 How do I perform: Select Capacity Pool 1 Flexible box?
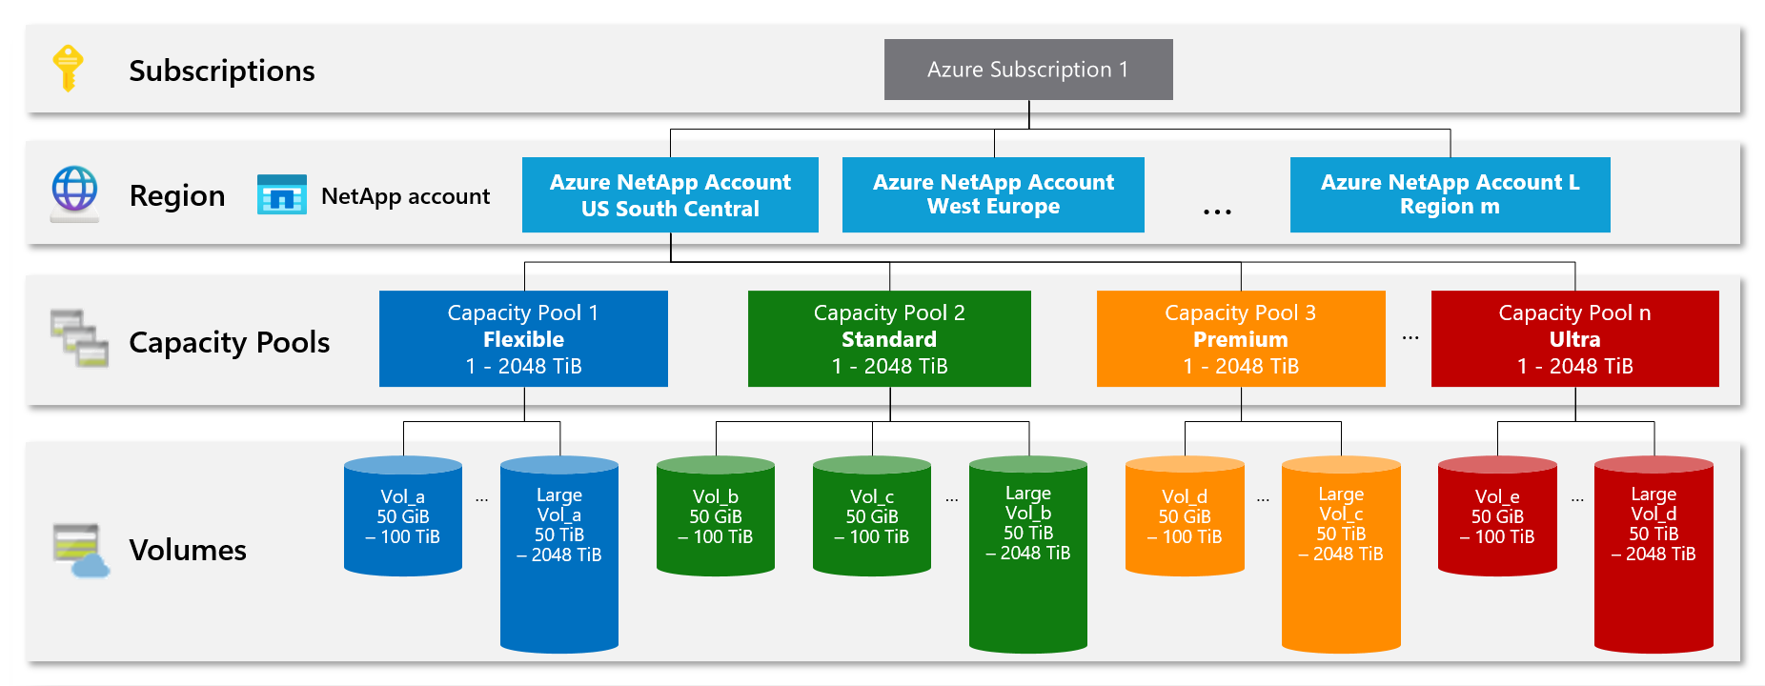[x=523, y=339]
